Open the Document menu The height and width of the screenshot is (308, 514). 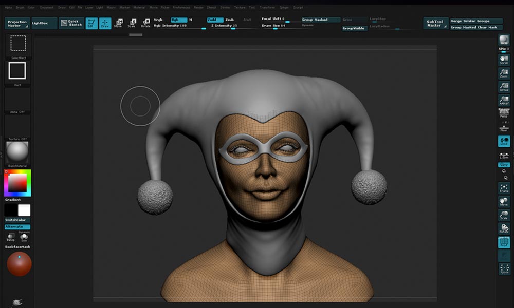pos(47,7)
